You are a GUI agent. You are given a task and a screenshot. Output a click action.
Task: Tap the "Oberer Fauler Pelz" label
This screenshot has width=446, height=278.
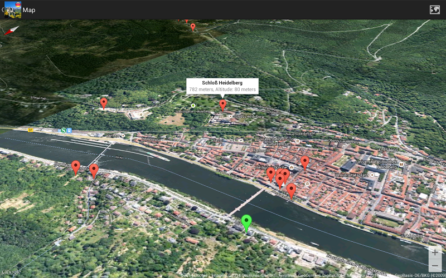343,141
